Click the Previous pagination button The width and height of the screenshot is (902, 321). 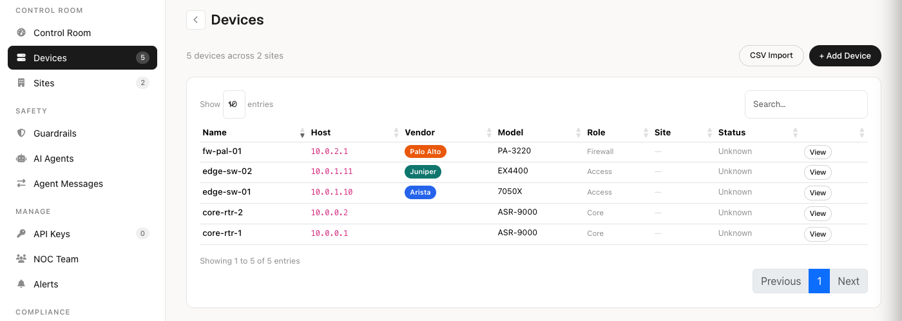pyautogui.click(x=781, y=281)
